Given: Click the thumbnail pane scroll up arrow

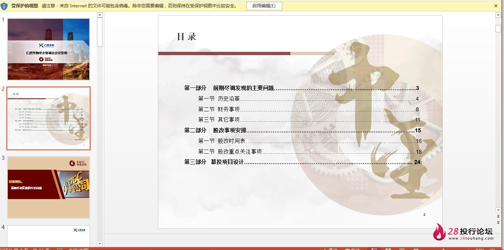Looking at the screenshot, I should 100,15.
